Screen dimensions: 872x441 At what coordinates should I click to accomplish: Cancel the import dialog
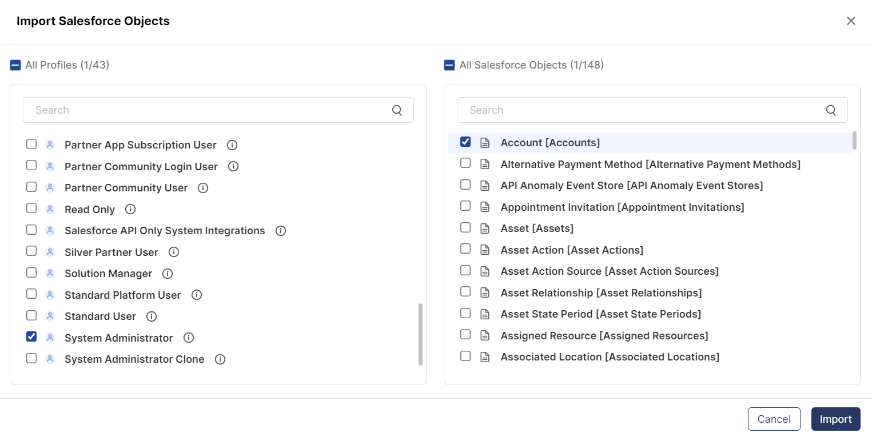coord(774,419)
